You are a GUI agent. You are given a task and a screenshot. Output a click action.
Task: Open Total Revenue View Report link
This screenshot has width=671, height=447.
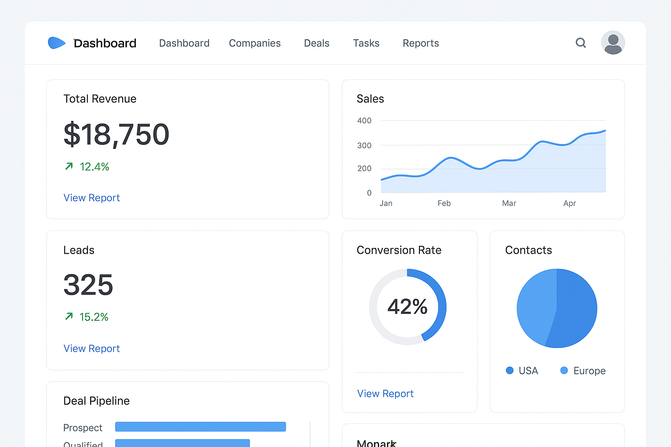pyautogui.click(x=92, y=198)
